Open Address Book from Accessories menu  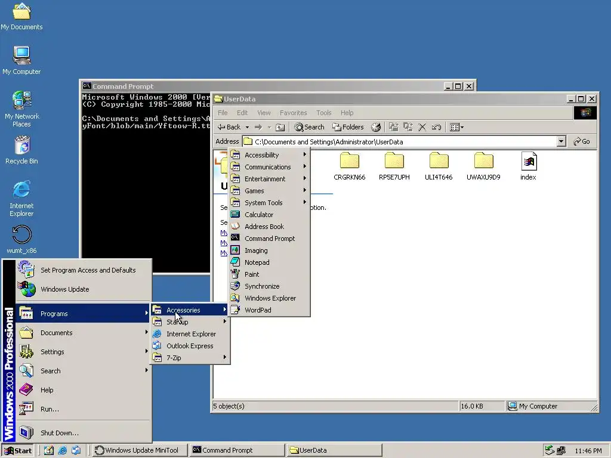click(x=269, y=227)
